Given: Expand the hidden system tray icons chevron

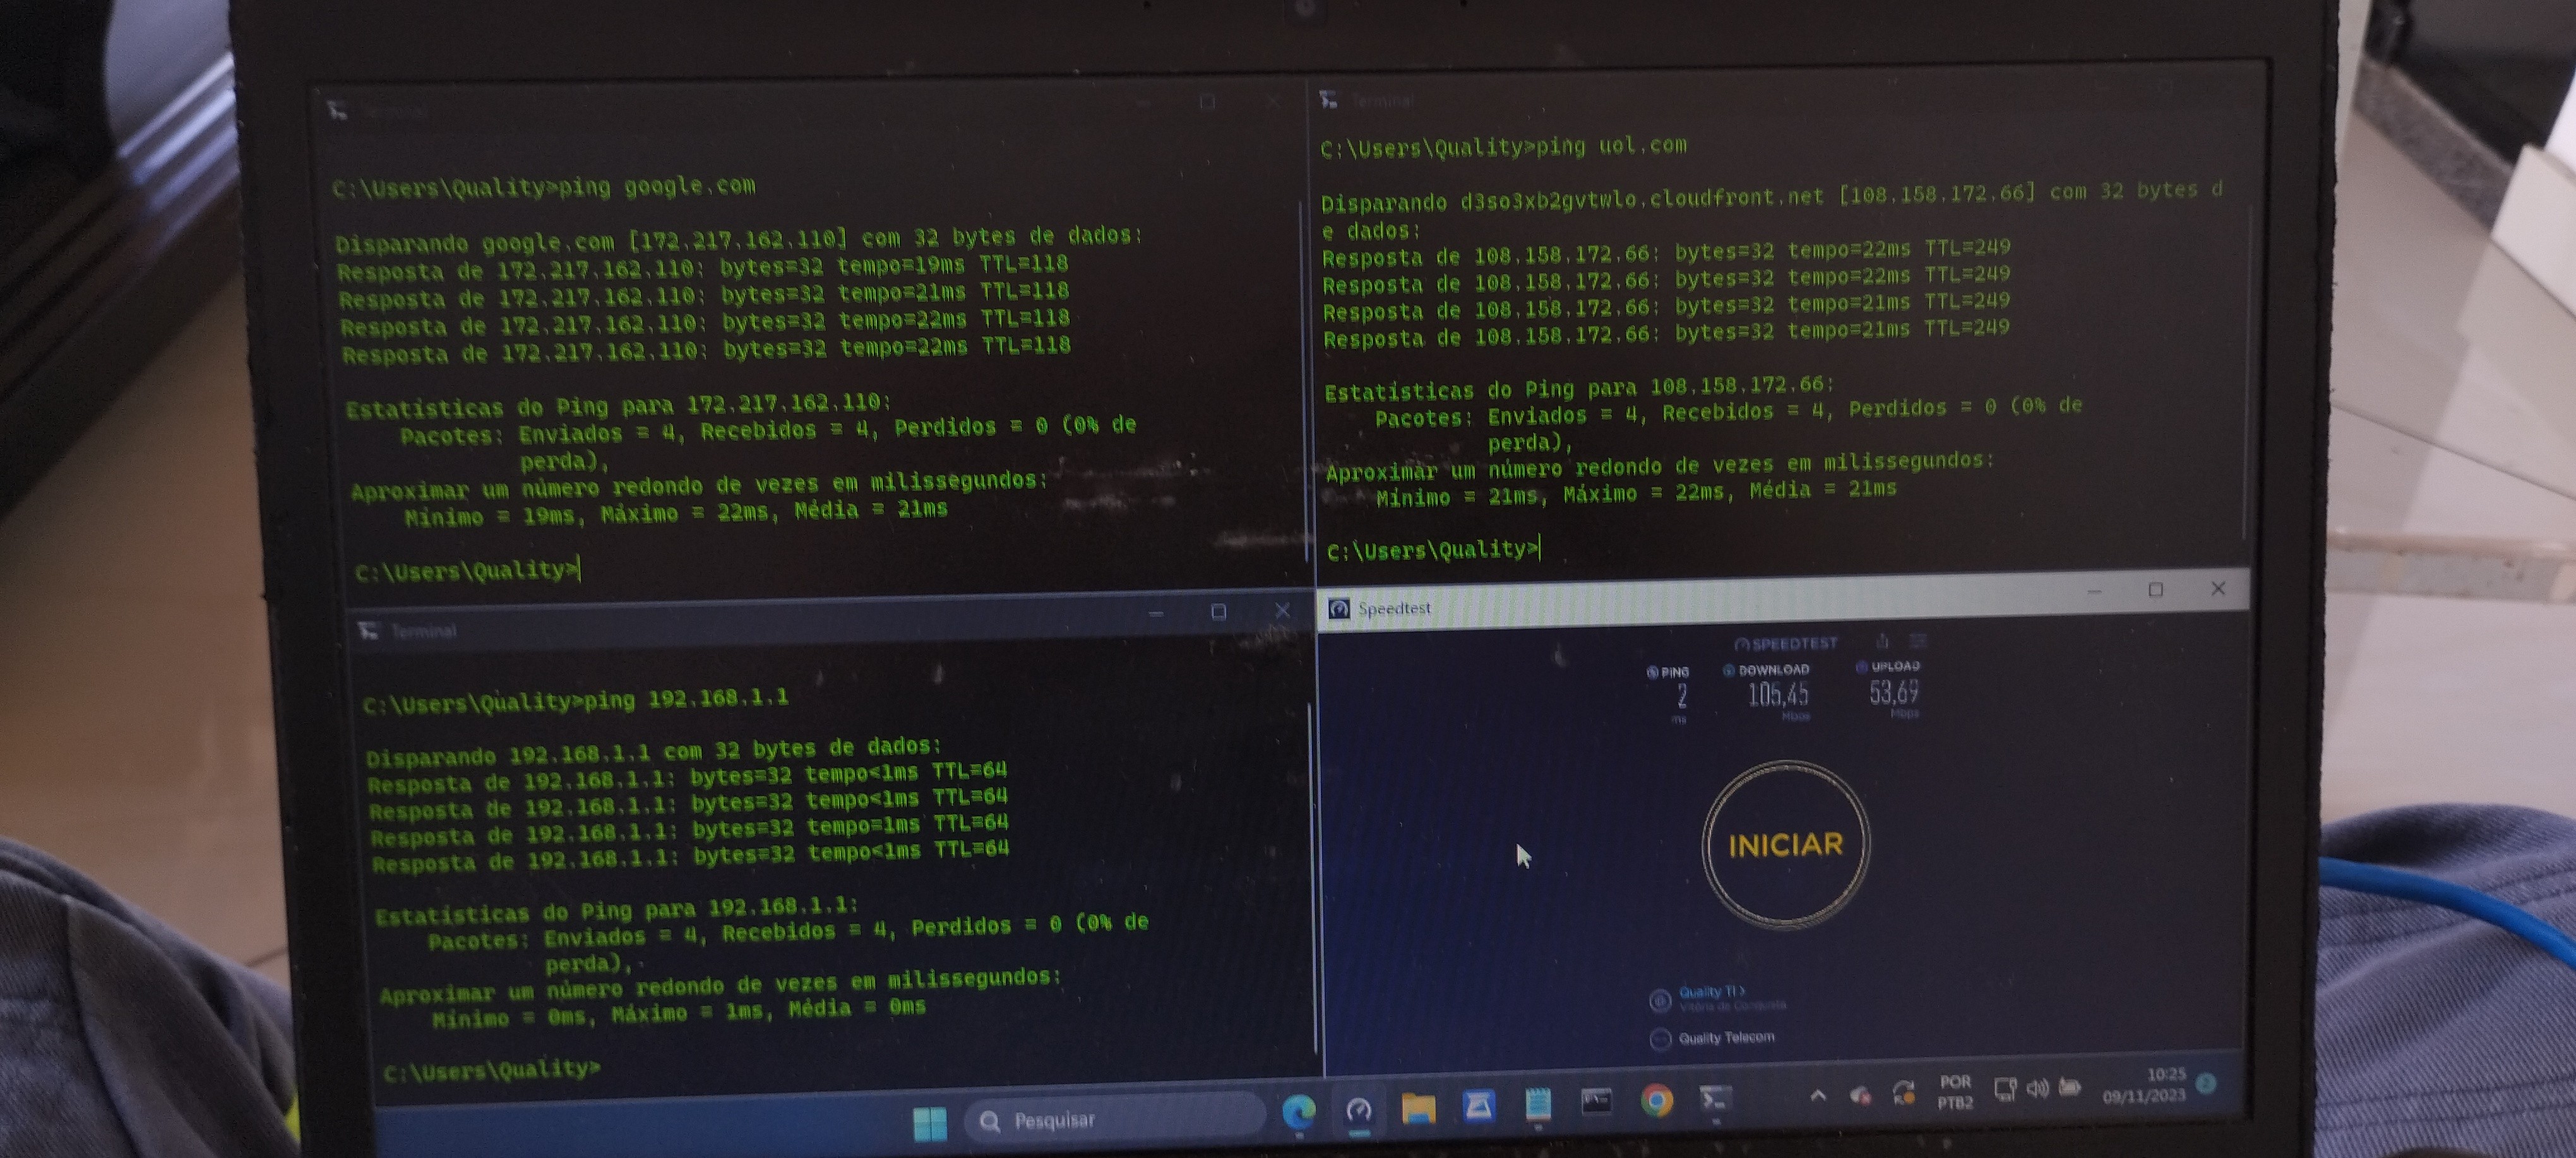Looking at the screenshot, I should [1818, 1096].
